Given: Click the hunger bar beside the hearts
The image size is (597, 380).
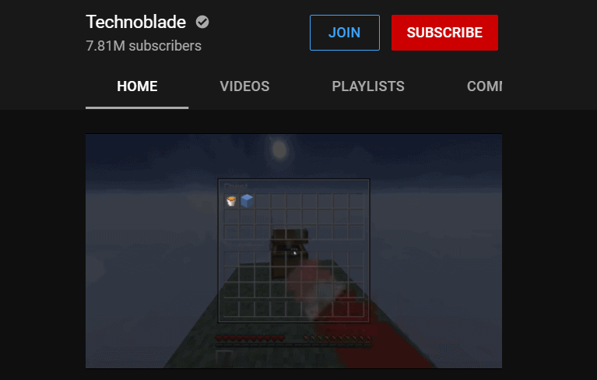Looking at the screenshot, I should (337, 338).
